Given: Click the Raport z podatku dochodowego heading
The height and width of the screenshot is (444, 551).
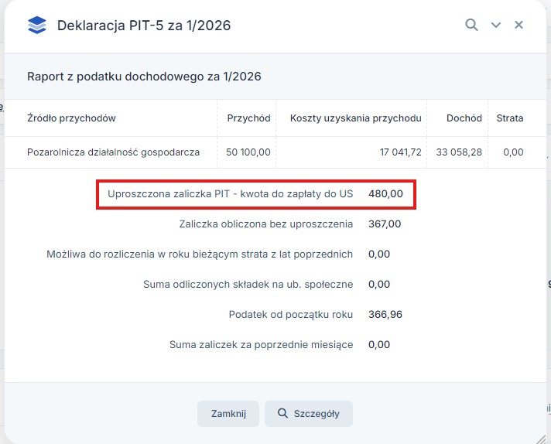Looking at the screenshot, I should (x=144, y=77).
